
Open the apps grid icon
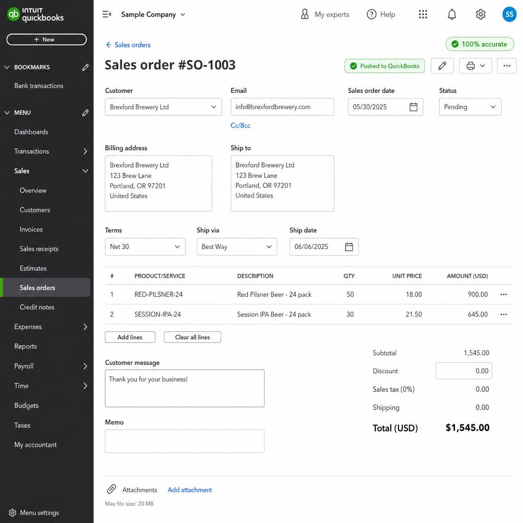point(422,14)
